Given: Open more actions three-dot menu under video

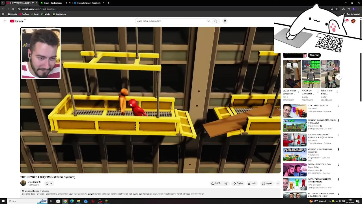Looking at the screenshot, I should (x=278, y=183).
